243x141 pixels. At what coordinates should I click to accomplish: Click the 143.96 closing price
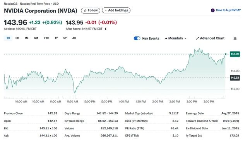coord(15,22)
